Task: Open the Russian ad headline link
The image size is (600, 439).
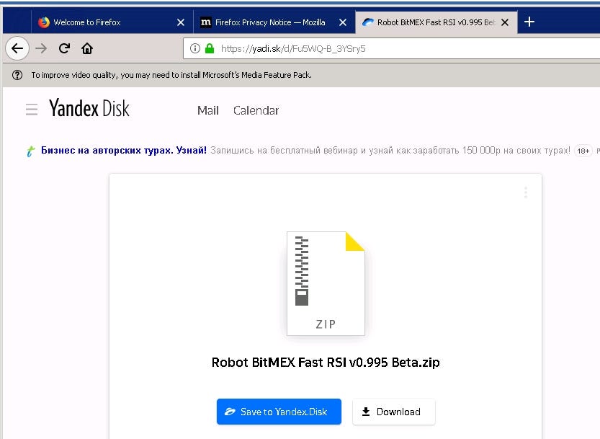Action: pos(124,150)
